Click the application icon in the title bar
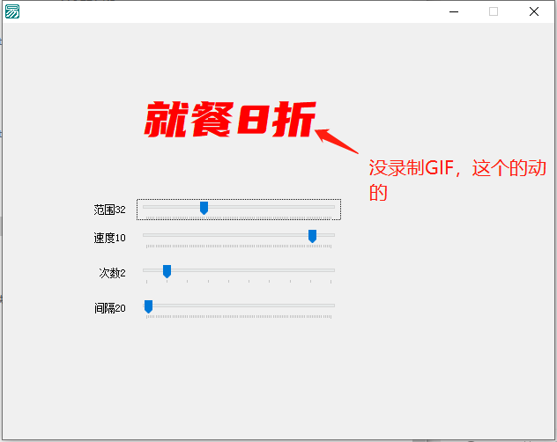 coord(12,11)
